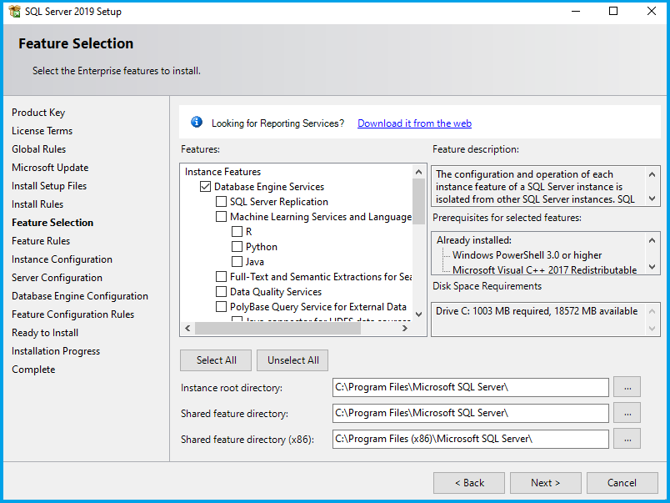Enable the SQL Server Replication checkbox
Image resolution: width=670 pixels, height=503 pixels.
[221, 202]
